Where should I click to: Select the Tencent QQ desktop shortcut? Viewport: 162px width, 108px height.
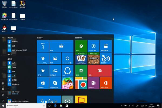[4, 28]
